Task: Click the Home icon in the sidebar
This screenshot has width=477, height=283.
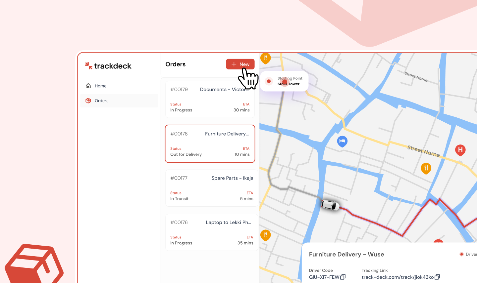Action: [88, 86]
